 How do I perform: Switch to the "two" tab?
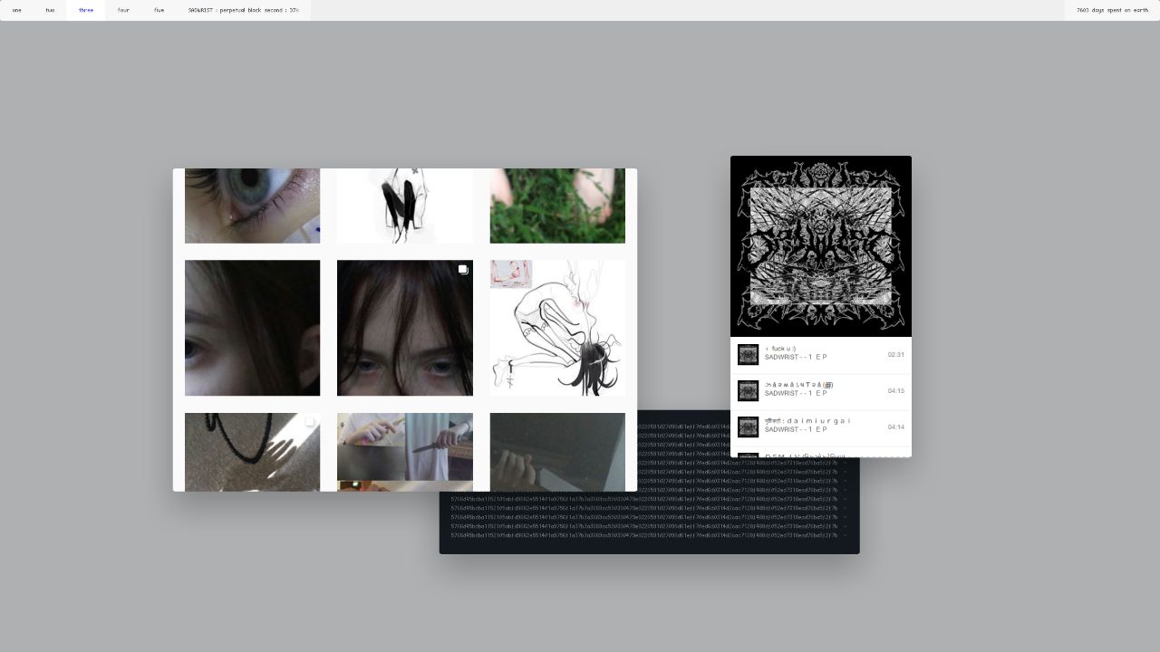coord(50,10)
